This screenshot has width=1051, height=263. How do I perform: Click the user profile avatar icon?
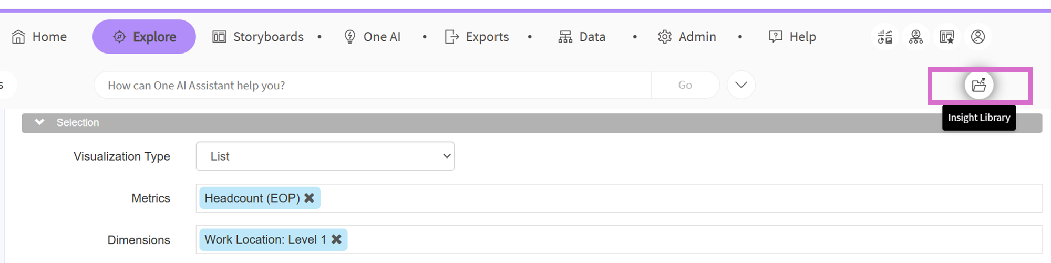(977, 37)
